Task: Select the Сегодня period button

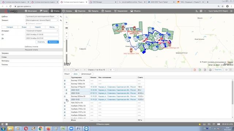Action: tap(10, 27)
